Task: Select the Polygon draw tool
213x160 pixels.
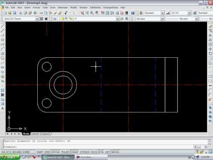Action: (3, 40)
